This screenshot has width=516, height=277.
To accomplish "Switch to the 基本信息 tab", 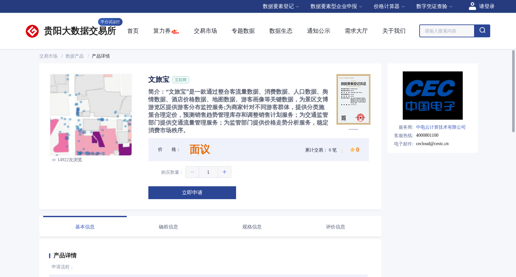I will [x=85, y=227].
